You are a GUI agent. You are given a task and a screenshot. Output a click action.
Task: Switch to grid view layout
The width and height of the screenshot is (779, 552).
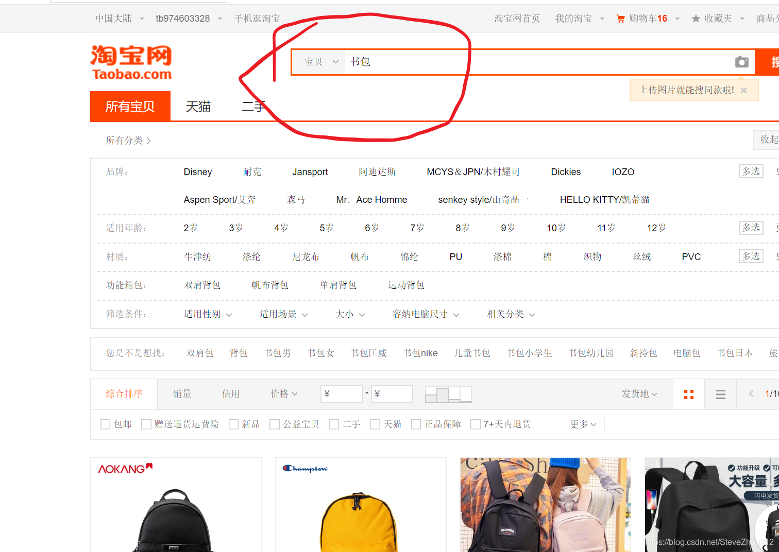pos(689,394)
